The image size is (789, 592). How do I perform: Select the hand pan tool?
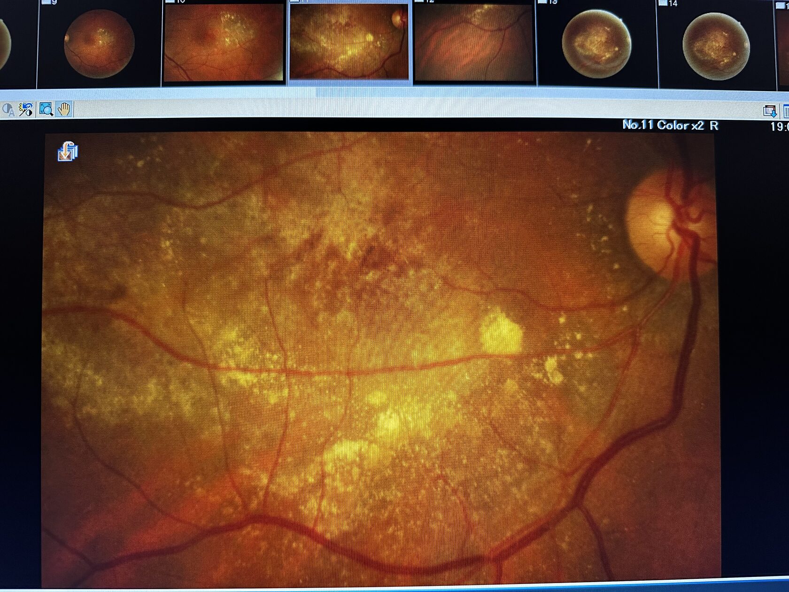pyautogui.click(x=64, y=109)
